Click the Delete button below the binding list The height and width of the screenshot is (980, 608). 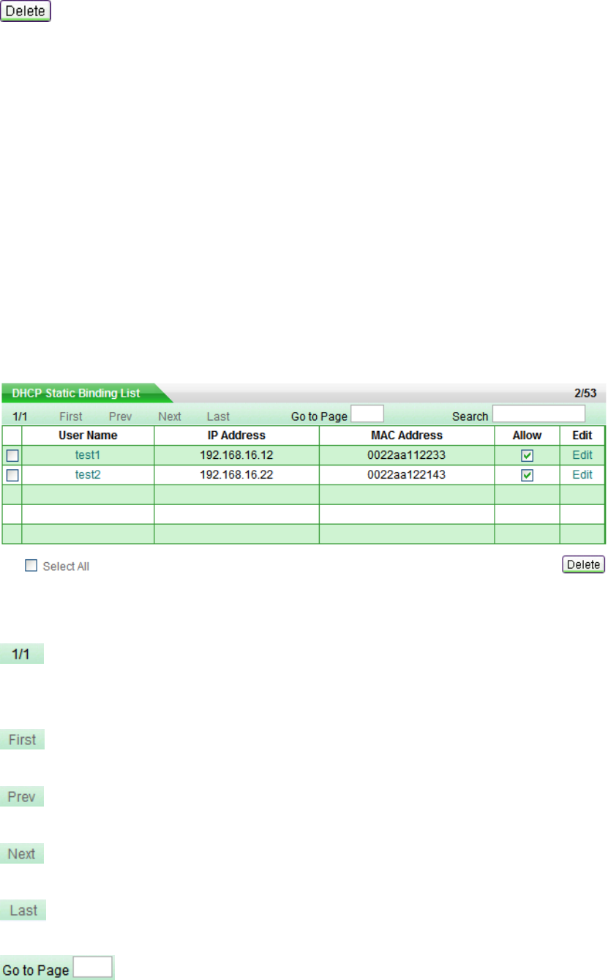tap(583, 564)
